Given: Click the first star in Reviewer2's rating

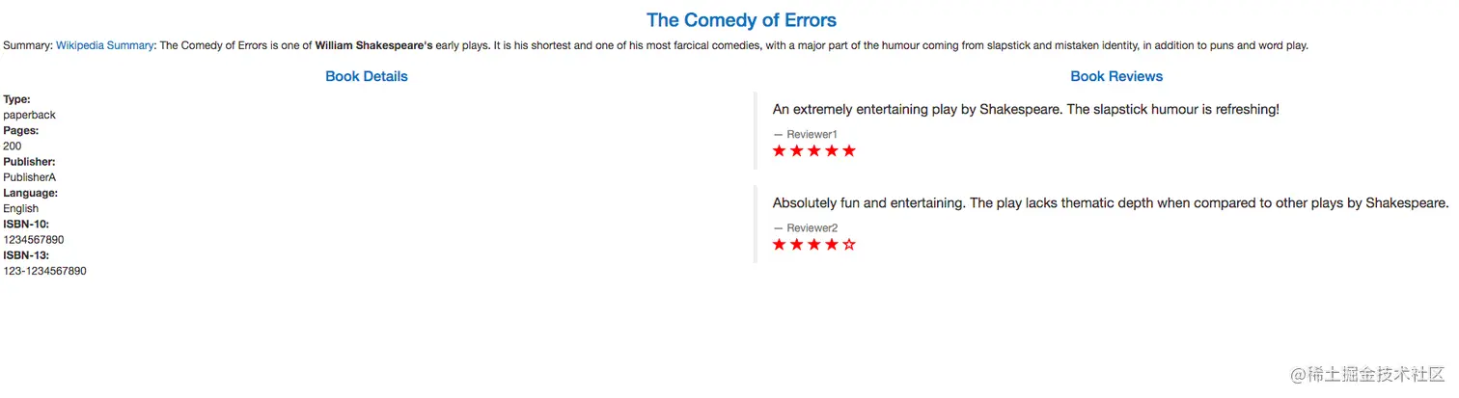Looking at the screenshot, I should click(x=780, y=245).
